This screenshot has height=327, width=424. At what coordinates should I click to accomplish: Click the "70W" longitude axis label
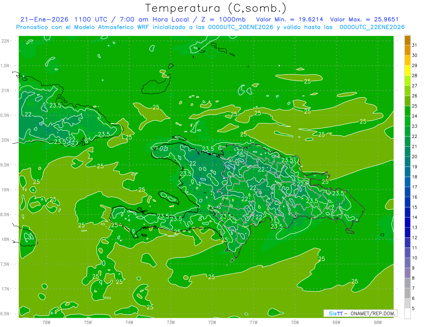pos(295,322)
